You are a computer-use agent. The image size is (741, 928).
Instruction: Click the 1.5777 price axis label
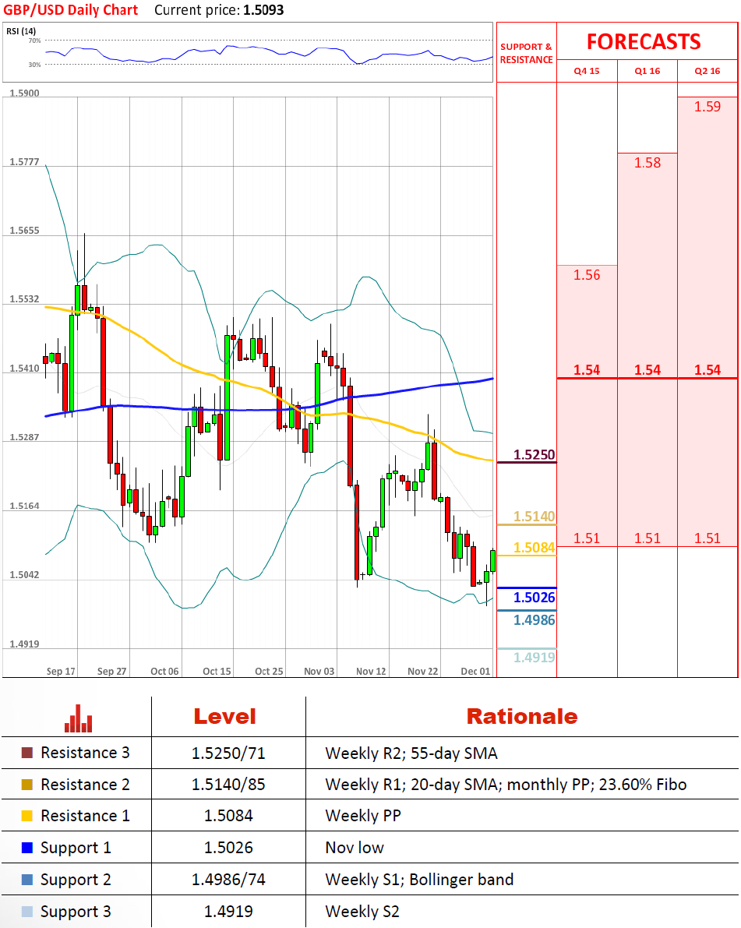24,161
